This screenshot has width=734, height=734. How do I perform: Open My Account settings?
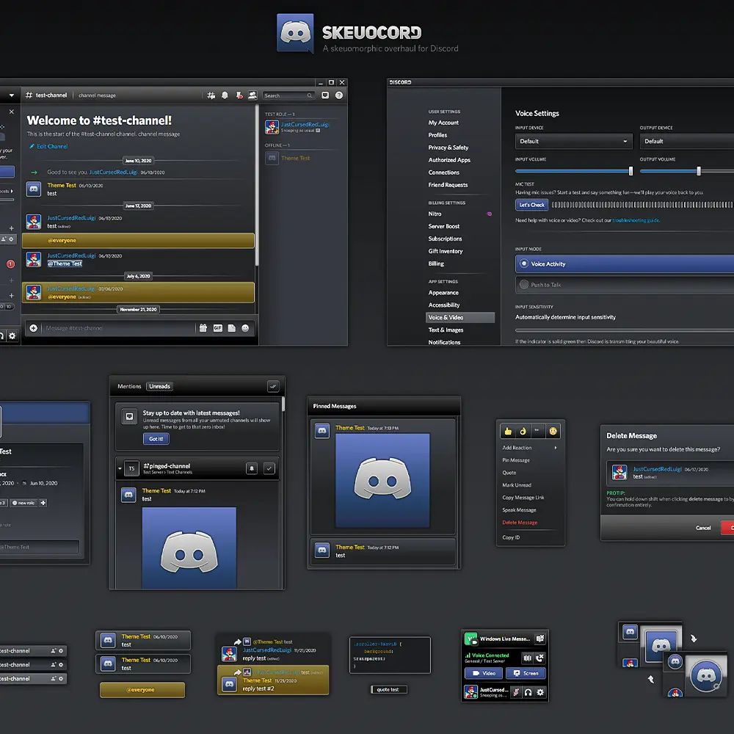(443, 123)
